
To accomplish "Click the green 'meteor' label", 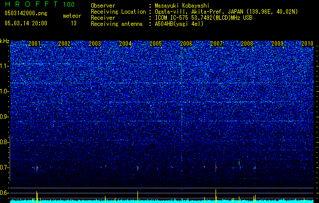I will [72, 16].
